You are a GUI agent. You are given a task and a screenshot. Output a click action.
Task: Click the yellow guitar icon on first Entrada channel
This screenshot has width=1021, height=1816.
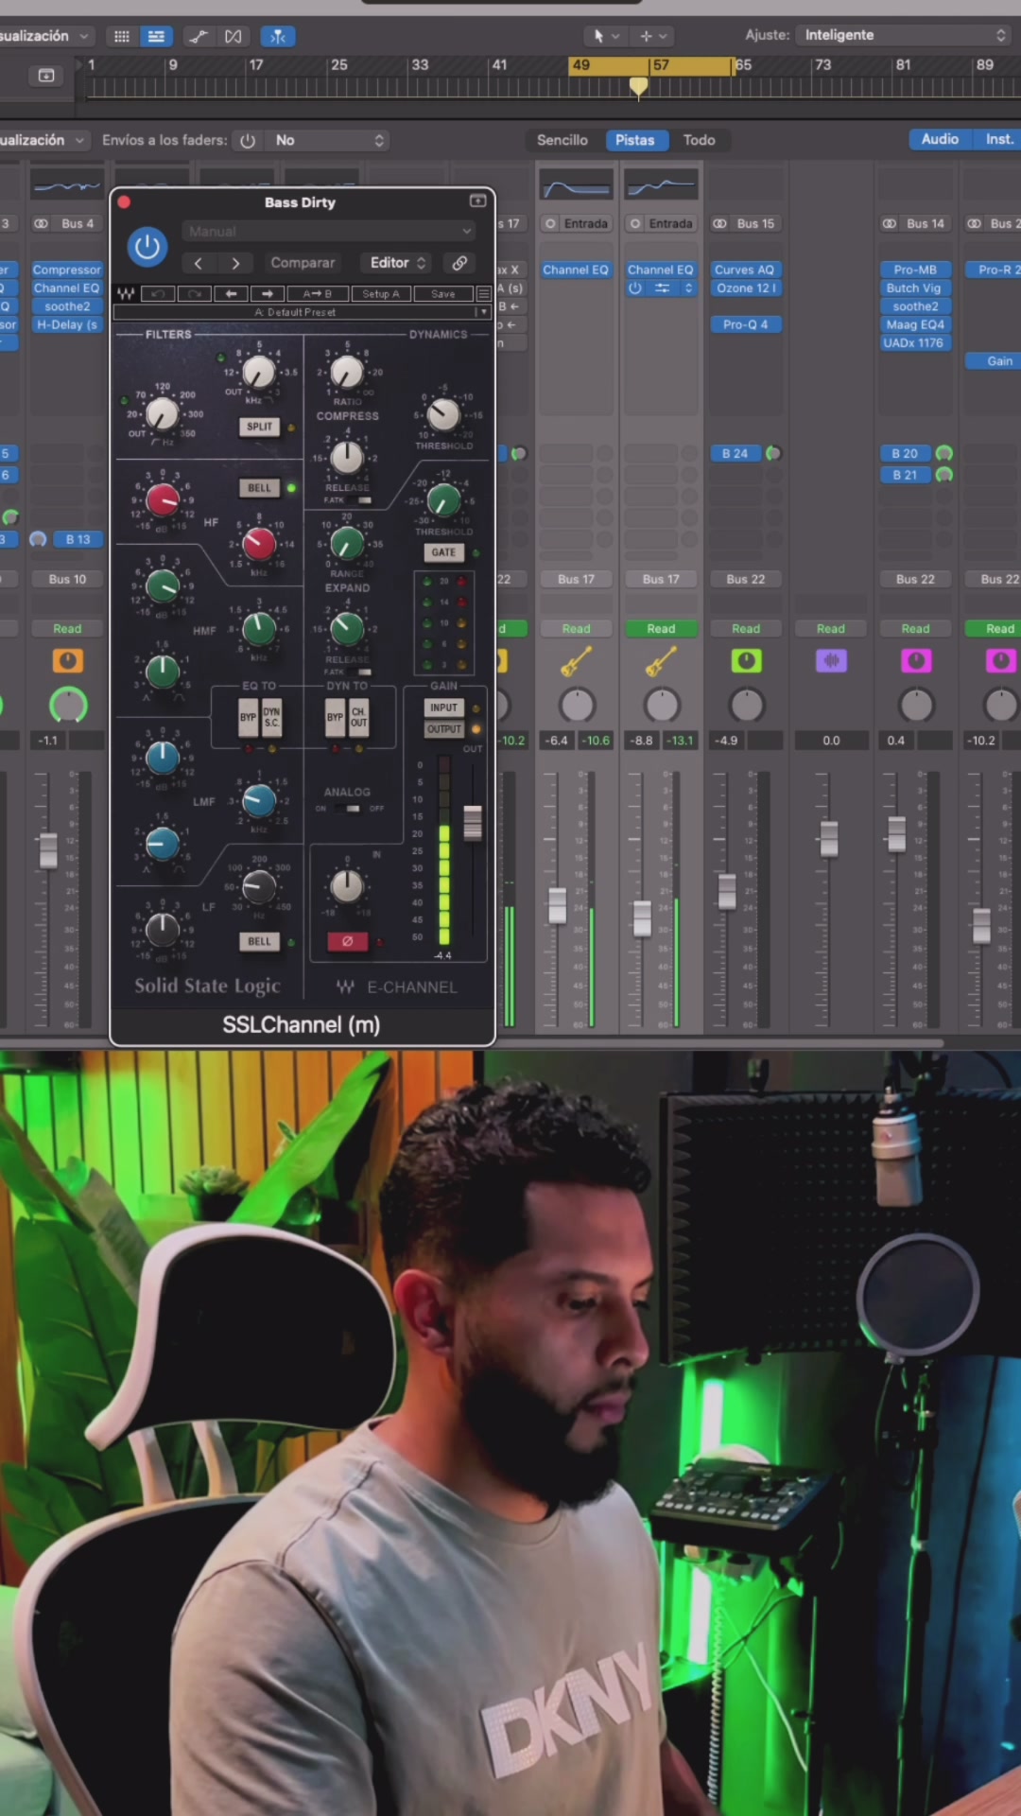point(576,660)
